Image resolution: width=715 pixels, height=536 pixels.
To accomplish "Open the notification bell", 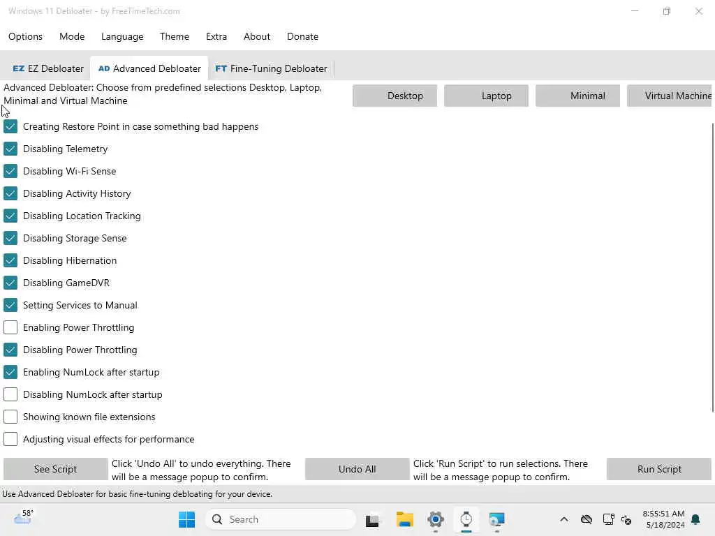I will (696, 519).
